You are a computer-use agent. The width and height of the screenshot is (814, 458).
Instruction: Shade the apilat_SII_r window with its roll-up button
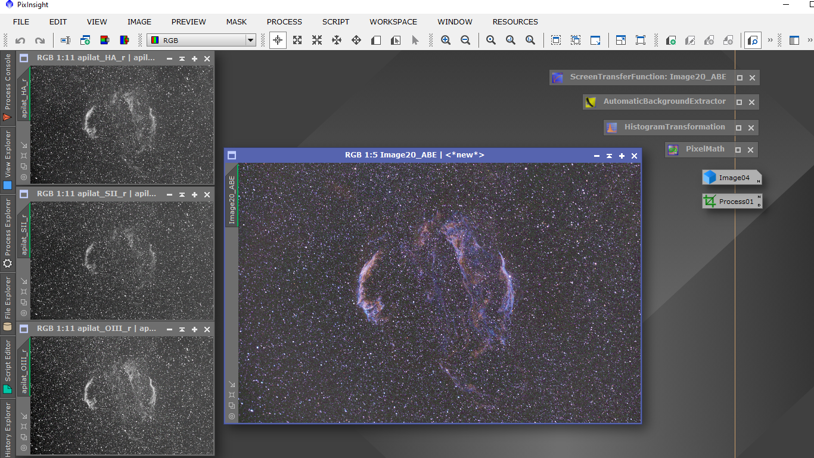click(182, 194)
